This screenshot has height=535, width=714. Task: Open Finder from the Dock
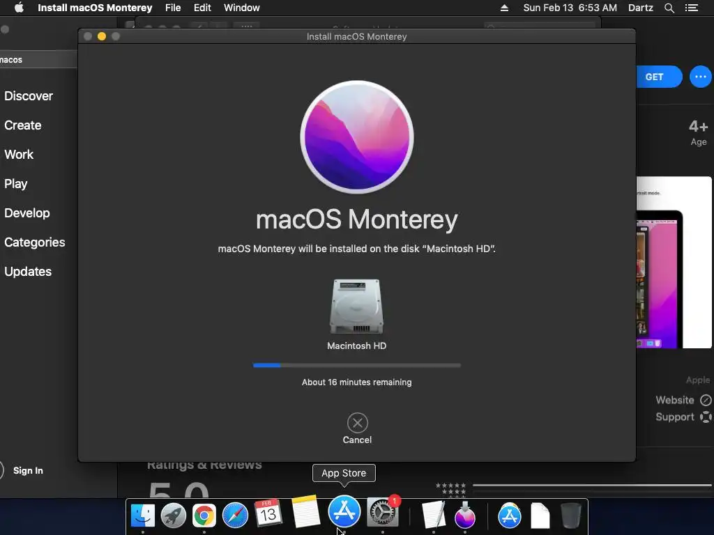142,515
